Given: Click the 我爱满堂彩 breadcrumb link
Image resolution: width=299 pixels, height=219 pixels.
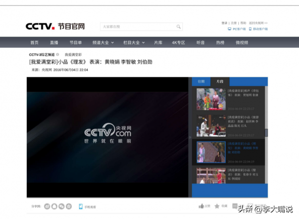Looking at the screenshot, I should coord(73,54).
